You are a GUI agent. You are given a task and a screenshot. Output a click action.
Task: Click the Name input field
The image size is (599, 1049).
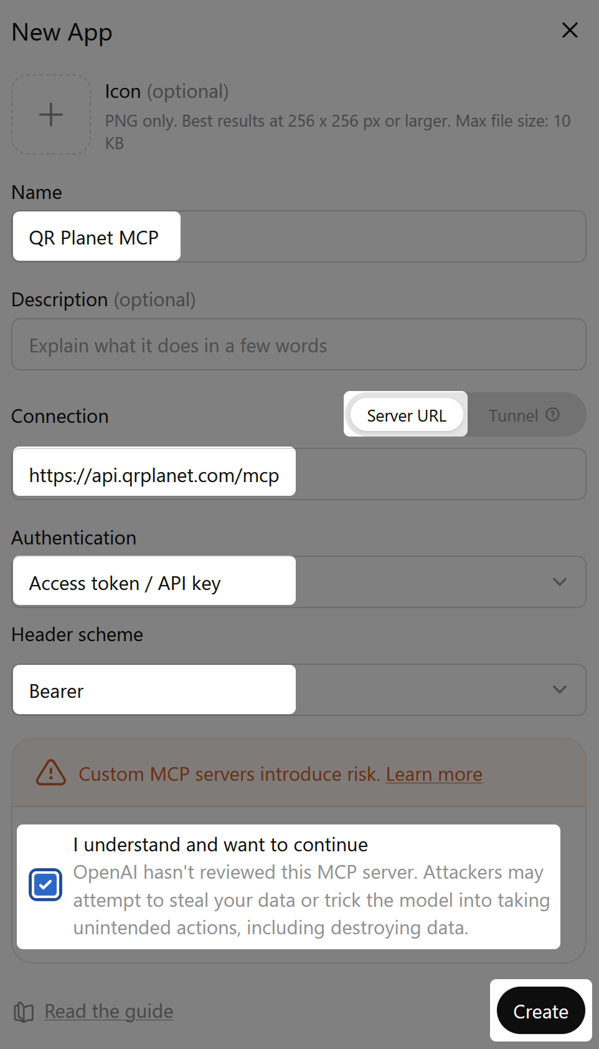pyautogui.click(x=299, y=236)
